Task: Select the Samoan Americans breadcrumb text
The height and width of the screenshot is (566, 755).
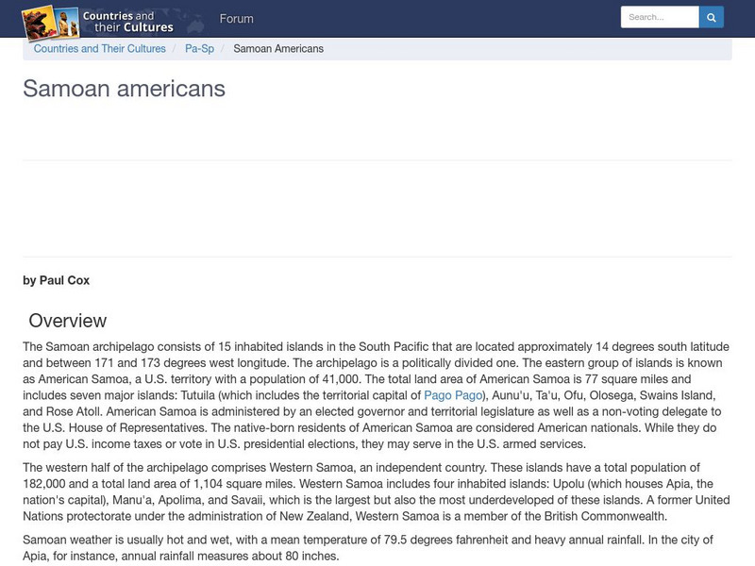Action: (x=278, y=49)
